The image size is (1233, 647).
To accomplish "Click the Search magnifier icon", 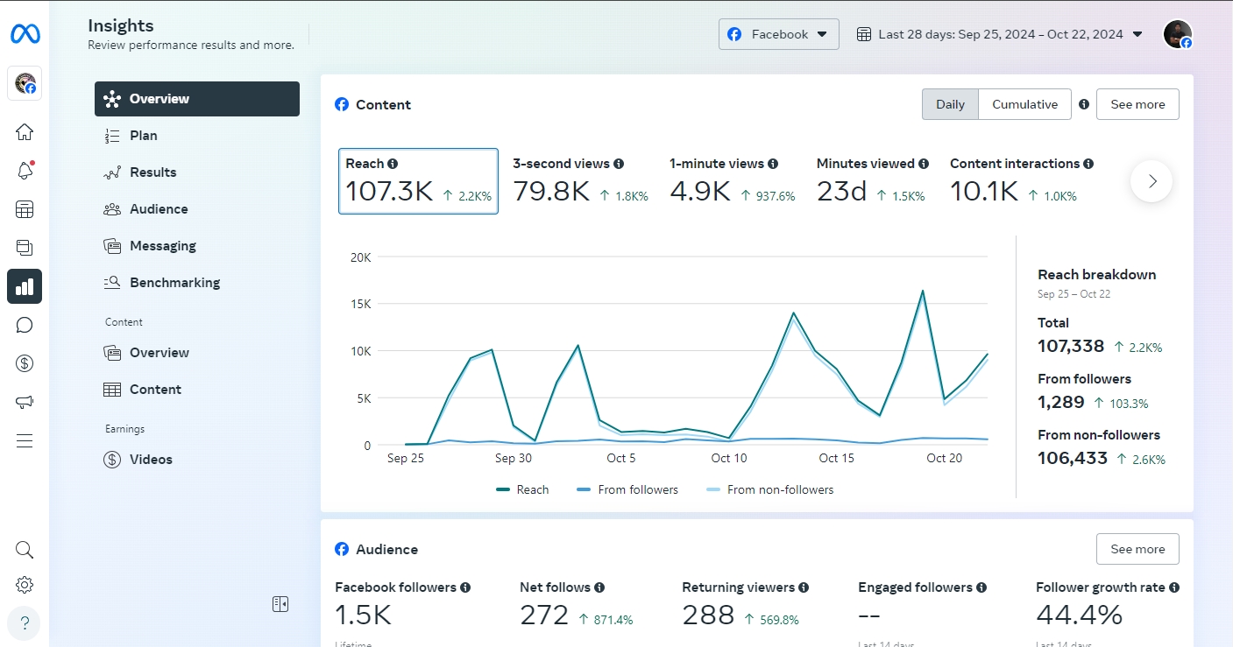I will [25, 550].
